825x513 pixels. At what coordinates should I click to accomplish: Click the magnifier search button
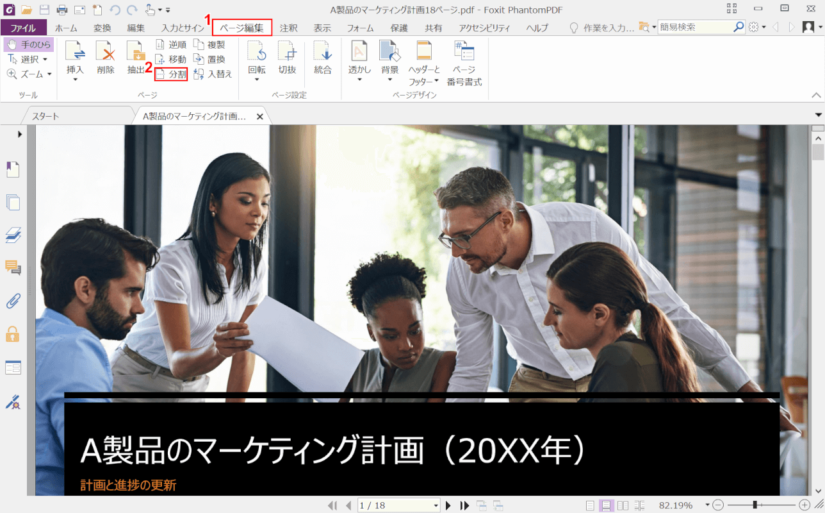[739, 28]
